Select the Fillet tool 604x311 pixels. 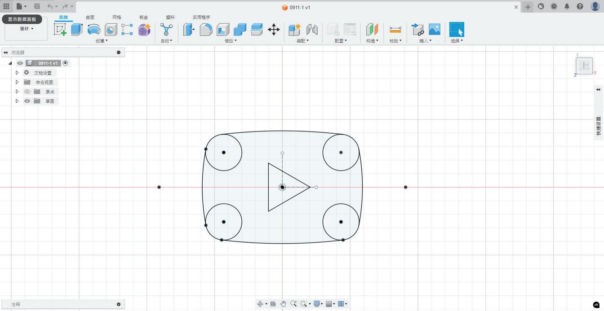pyautogui.click(x=206, y=30)
